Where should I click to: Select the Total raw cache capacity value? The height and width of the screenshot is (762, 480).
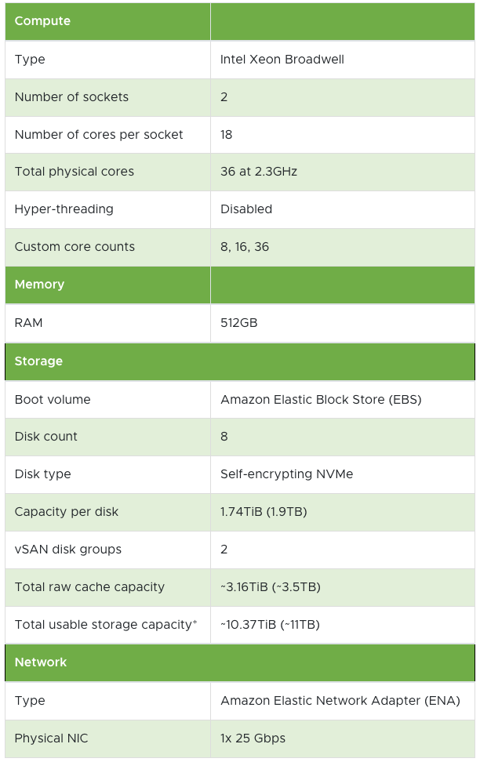coord(271,587)
